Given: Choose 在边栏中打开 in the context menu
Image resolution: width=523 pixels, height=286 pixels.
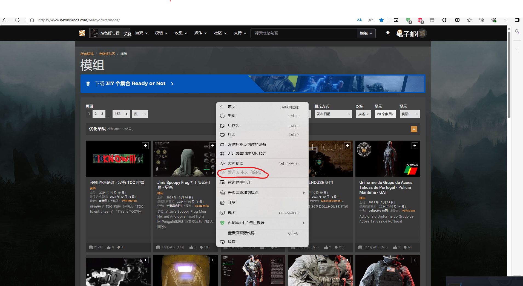Looking at the screenshot, I should [262, 183].
